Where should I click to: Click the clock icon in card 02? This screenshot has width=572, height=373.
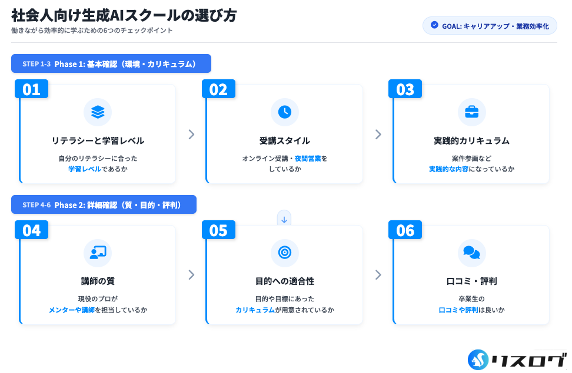pyautogui.click(x=284, y=112)
